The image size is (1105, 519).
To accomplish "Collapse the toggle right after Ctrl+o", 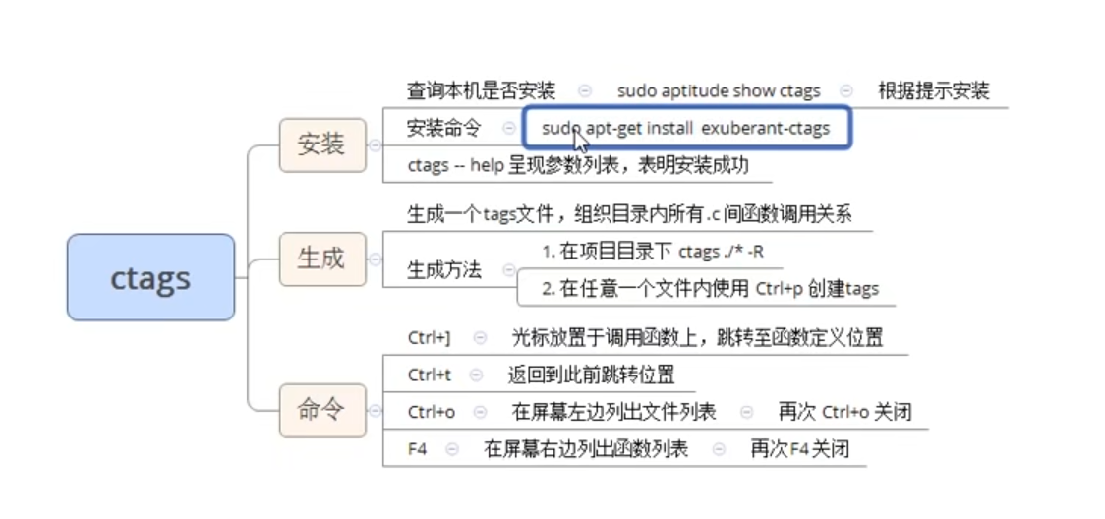I will pos(480,412).
